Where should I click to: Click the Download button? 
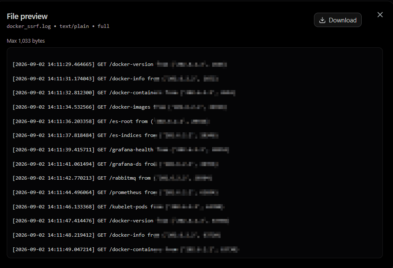338,20
